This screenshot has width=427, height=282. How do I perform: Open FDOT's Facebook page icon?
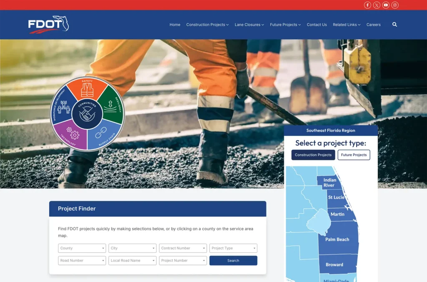click(367, 5)
